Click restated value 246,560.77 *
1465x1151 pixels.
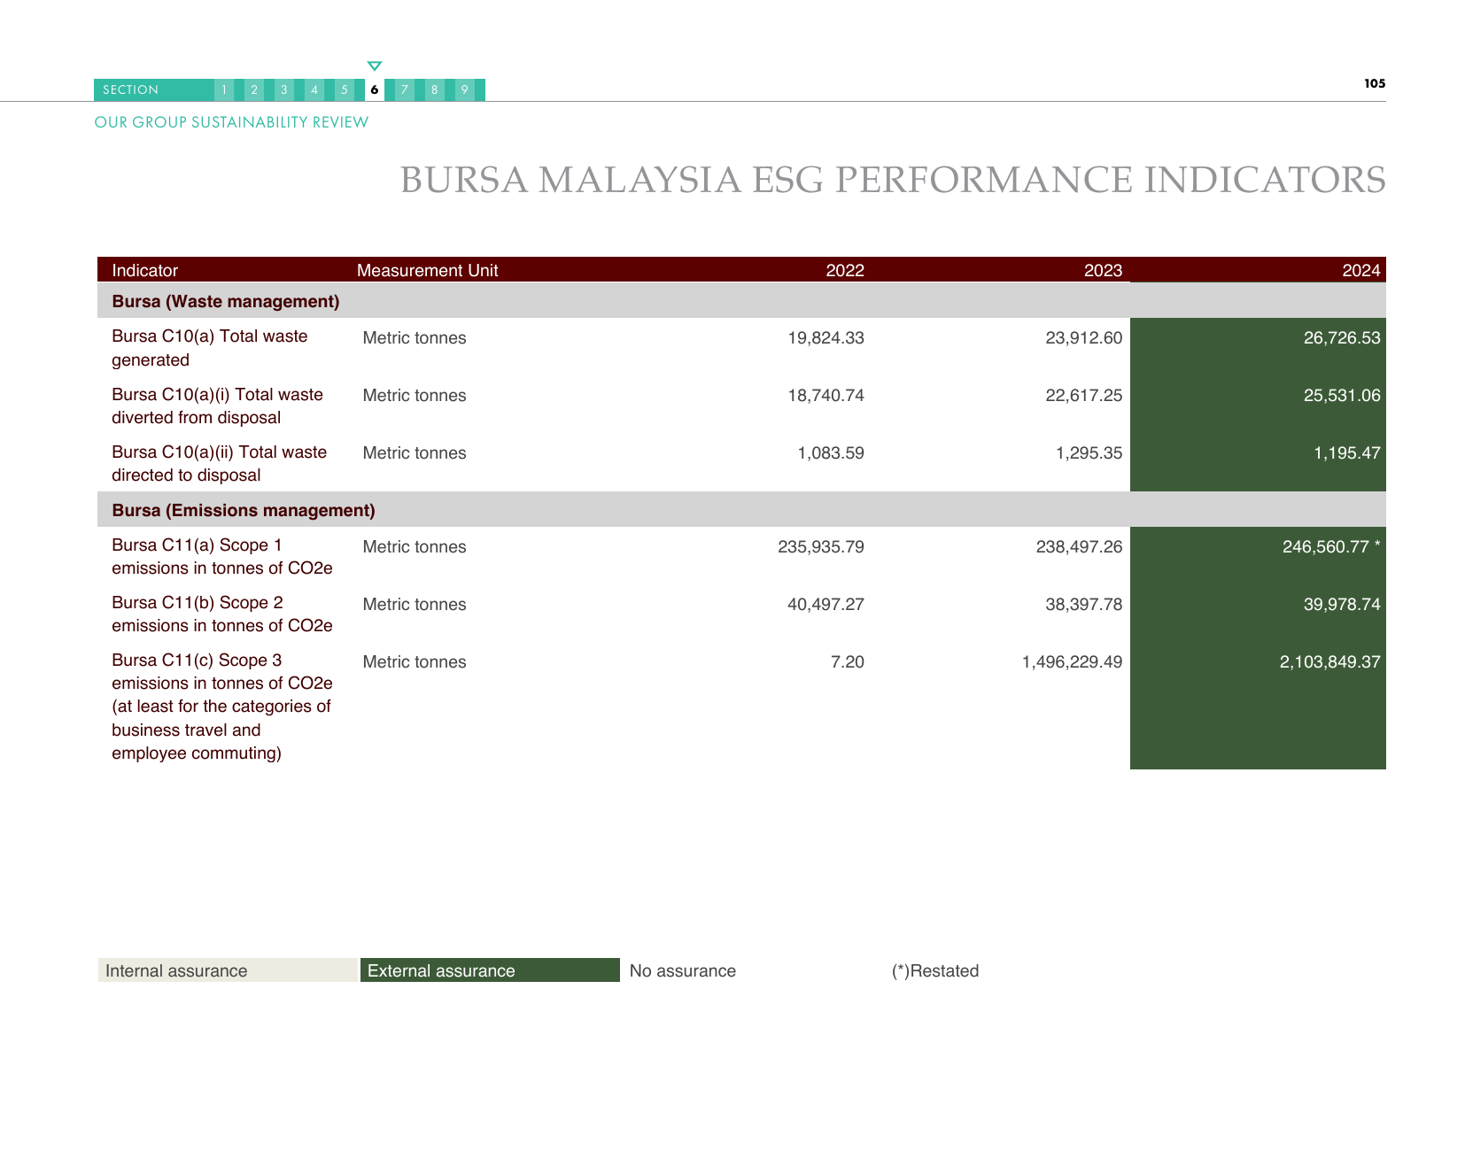1331,546
